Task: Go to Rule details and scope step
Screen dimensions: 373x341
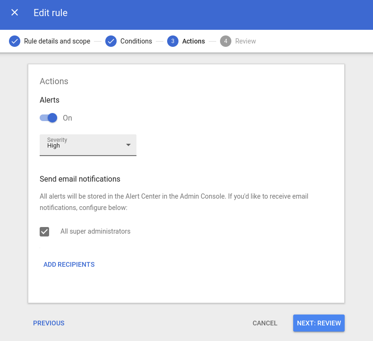Action: [57, 41]
